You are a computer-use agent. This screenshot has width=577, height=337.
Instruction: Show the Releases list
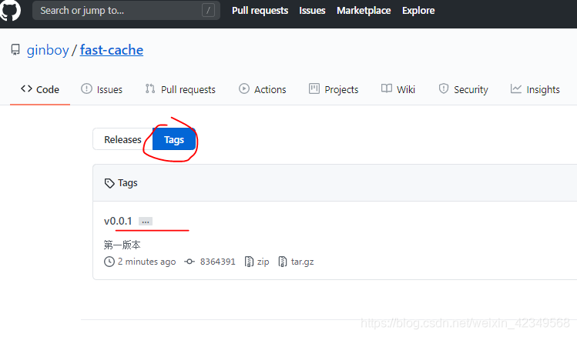[x=122, y=140]
